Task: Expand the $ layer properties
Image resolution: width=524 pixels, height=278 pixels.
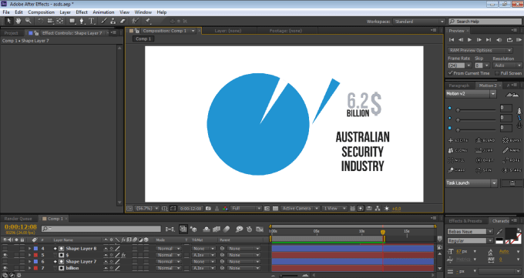Action: point(29,255)
